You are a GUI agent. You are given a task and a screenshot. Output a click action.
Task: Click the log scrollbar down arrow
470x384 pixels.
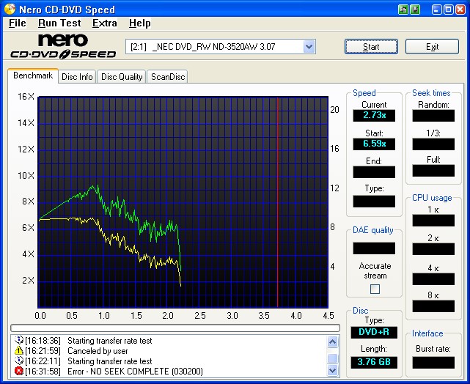click(x=333, y=370)
